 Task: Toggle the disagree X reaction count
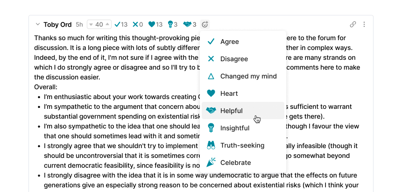(x=138, y=25)
